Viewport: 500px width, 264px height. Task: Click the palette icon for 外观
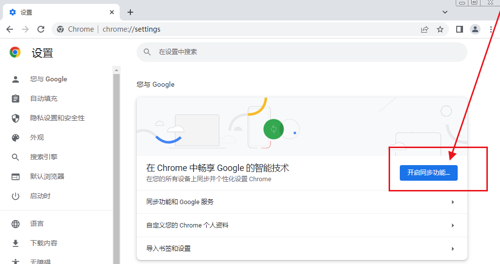(15, 137)
